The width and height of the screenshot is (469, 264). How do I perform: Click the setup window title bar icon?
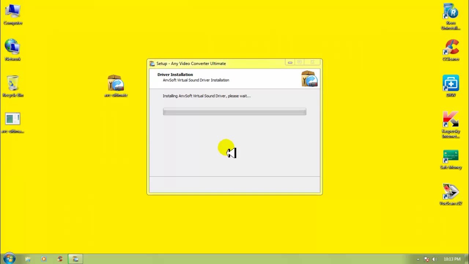tap(152, 63)
